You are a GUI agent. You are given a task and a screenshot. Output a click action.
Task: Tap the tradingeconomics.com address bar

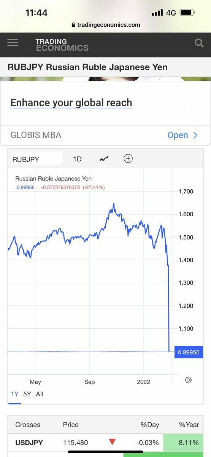[106, 25]
